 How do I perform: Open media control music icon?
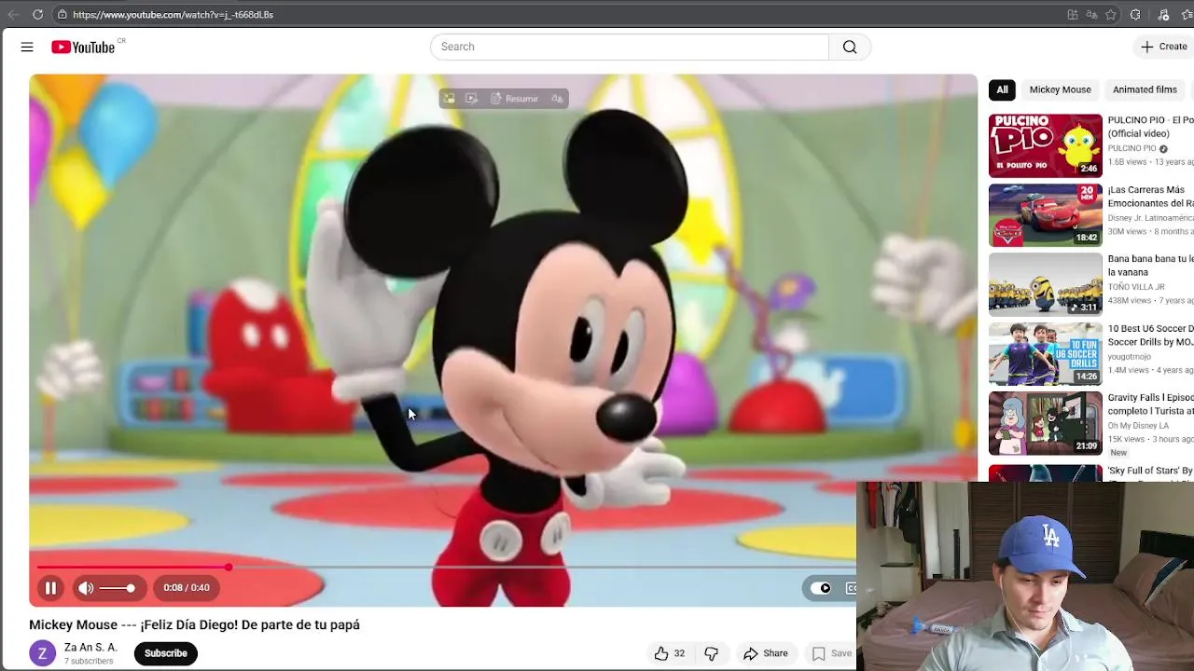pos(1163,15)
